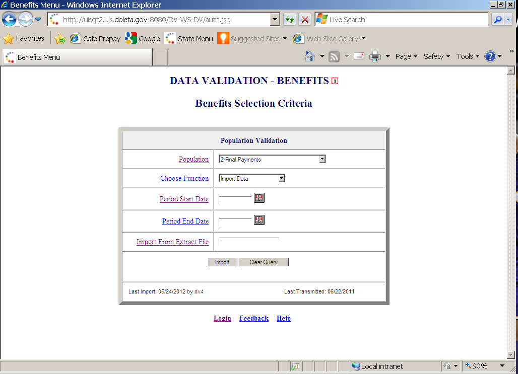The width and height of the screenshot is (518, 374).
Task: Click the RSS feeds icon
Action: tap(334, 57)
